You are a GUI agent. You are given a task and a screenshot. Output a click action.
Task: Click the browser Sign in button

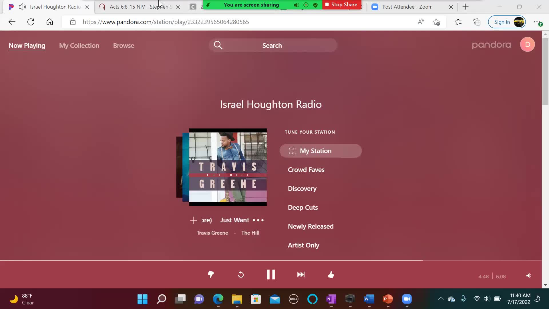tap(507, 22)
